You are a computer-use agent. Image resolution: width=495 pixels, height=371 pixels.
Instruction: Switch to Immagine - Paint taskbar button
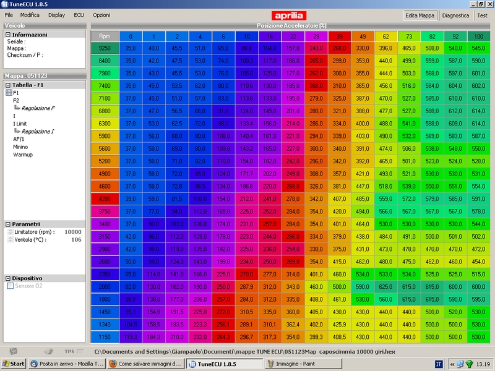303,364
